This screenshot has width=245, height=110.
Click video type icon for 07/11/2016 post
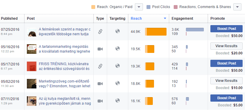(x=100, y=101)
